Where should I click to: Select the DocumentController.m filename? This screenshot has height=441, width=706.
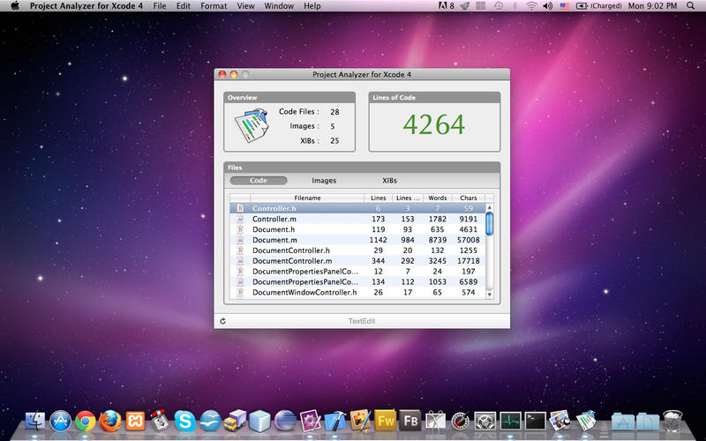[292, 261]
